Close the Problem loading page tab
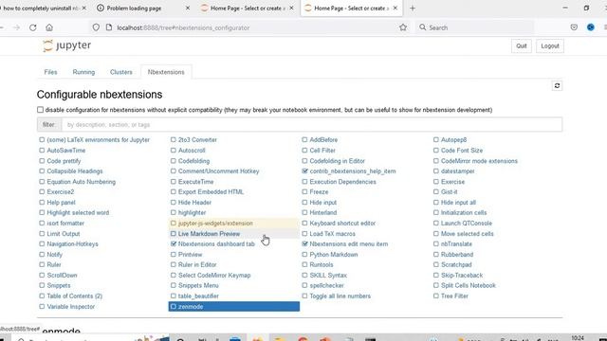 pos(188,9)
